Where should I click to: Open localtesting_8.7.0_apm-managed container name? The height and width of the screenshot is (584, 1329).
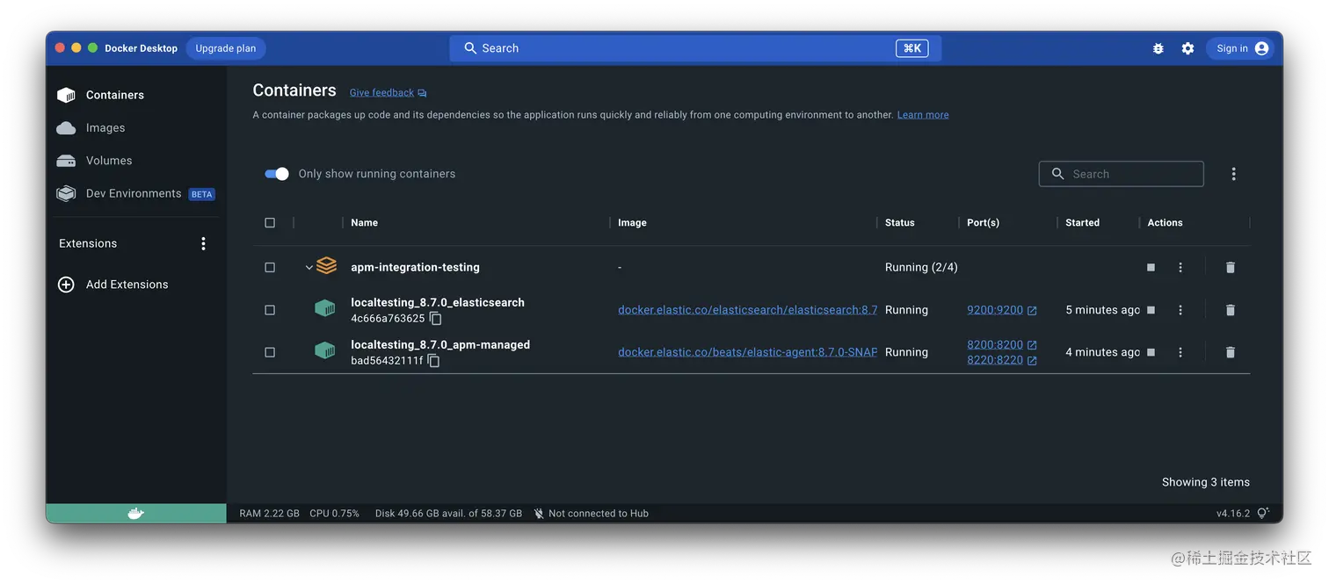pos(440,345)
